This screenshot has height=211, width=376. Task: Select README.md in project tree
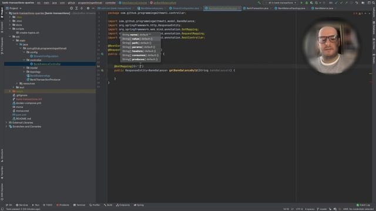click(23, 118)
